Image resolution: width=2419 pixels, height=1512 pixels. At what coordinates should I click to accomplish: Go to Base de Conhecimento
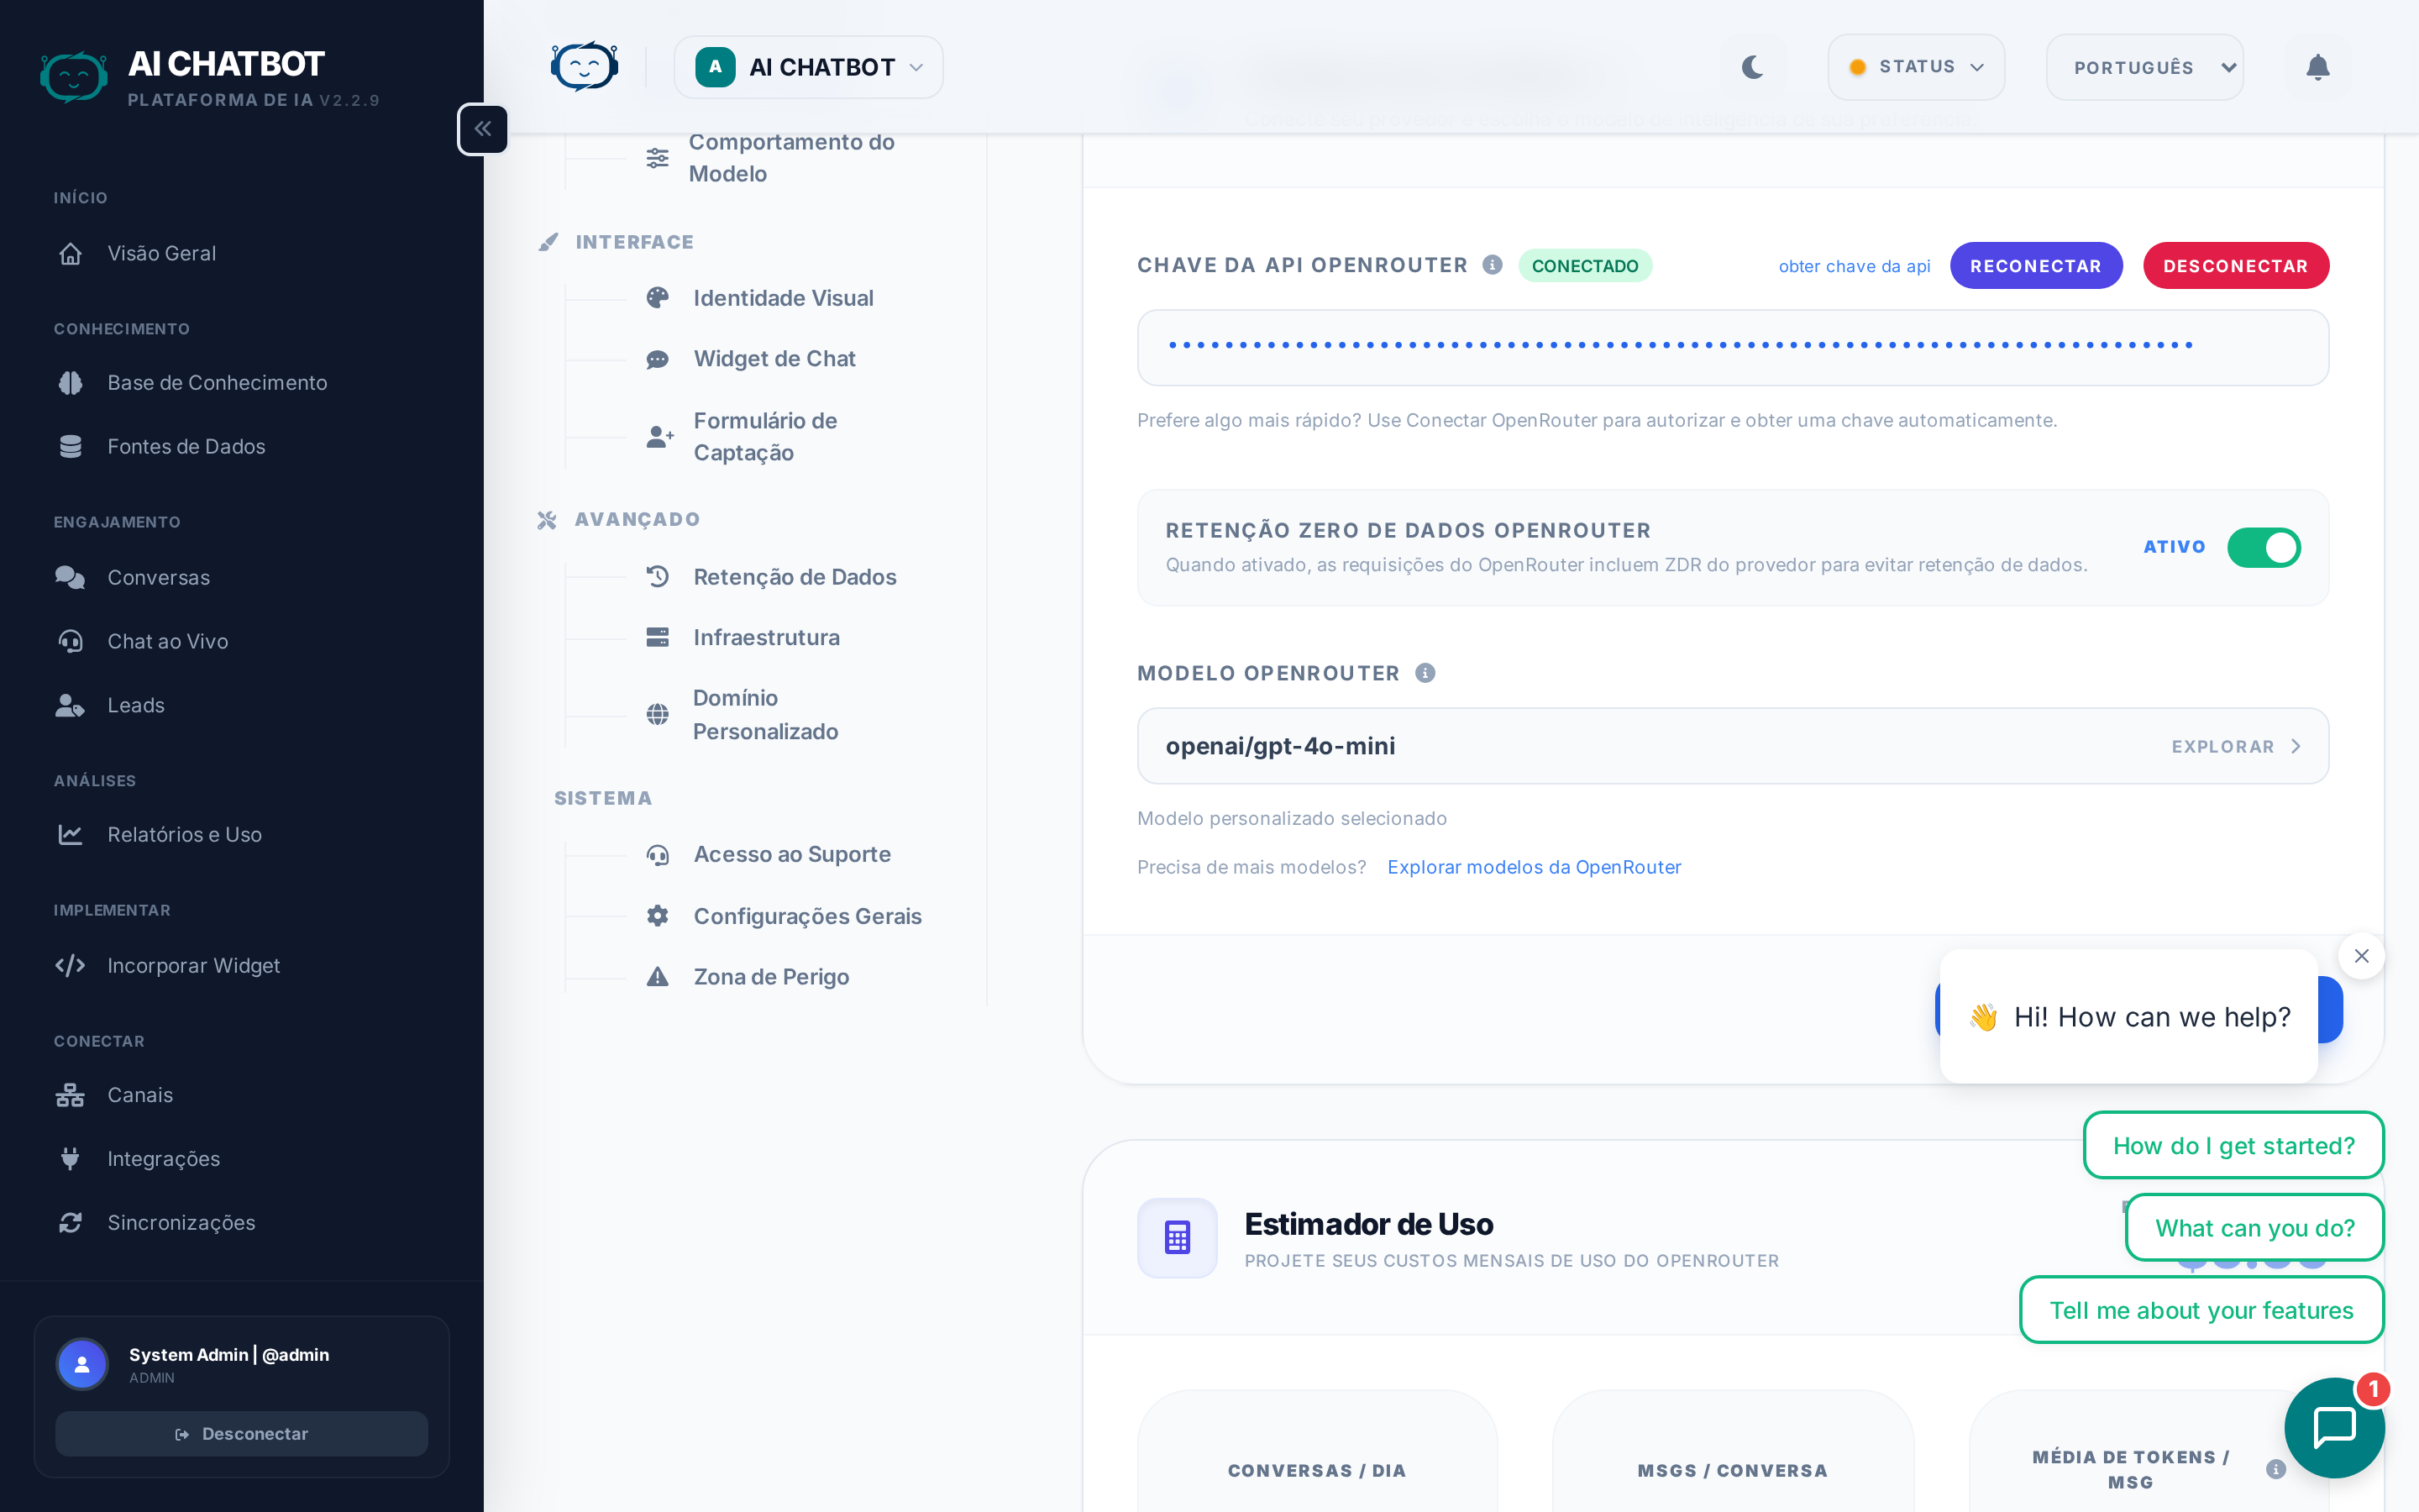click(x=217, y=383)
